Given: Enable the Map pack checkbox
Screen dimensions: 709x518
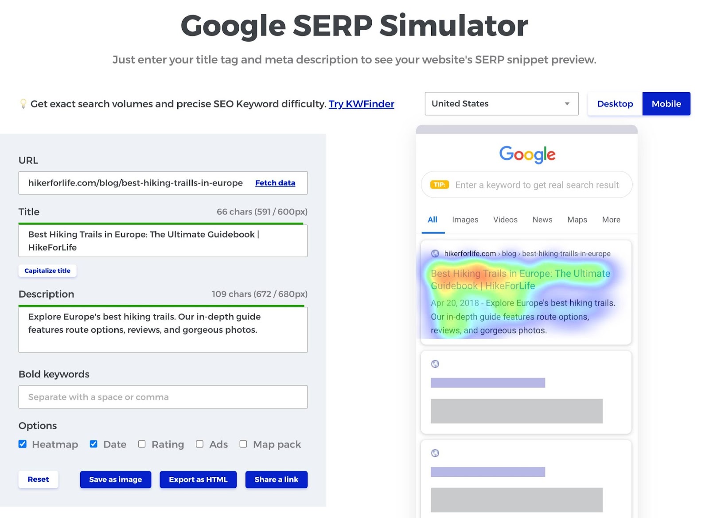Looking at the screenshot, I should click(243, 444).
